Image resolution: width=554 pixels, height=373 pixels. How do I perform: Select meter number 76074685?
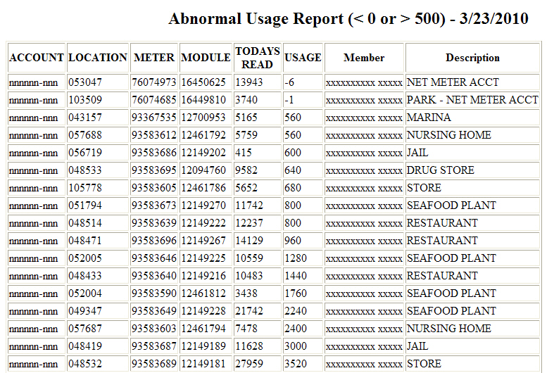(x=154, y=100)
